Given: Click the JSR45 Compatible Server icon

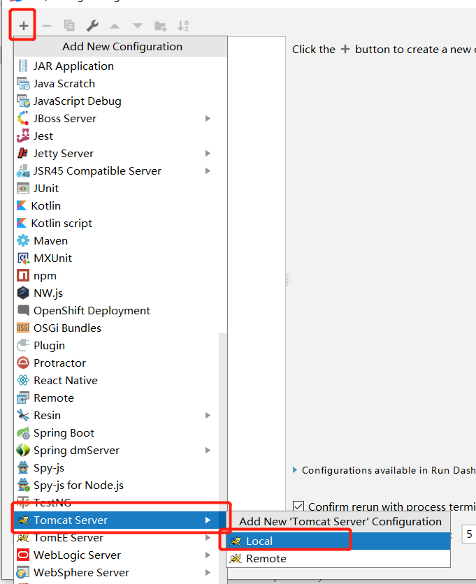Looking at the screenshot, I should (23, 171).
